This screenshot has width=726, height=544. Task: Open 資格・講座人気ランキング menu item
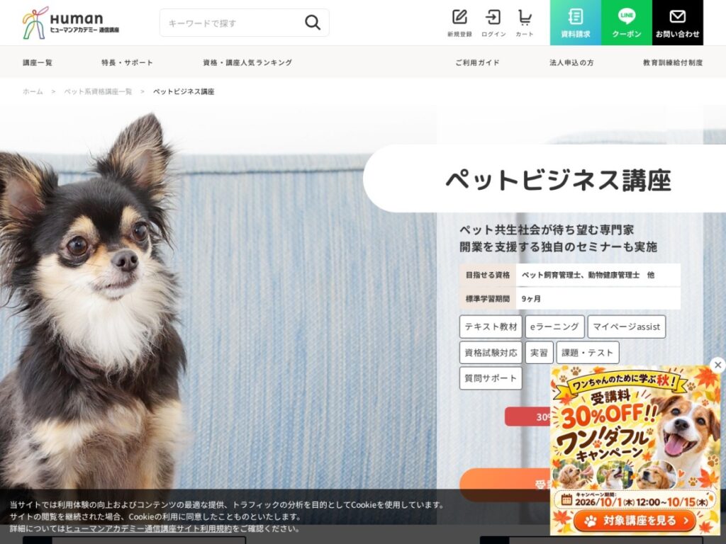pos(247,62)
